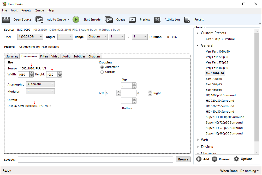Click the Remove preset minus button

[215, 159]
